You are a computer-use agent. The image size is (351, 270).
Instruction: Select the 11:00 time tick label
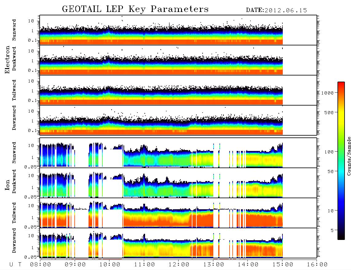(x=144, y=265)
